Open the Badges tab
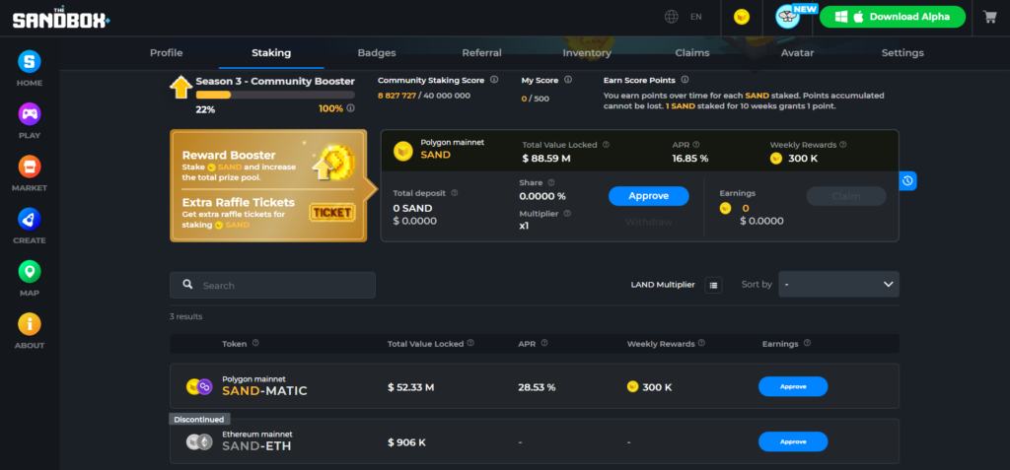Screen dimensions: 1010x470 pyautogui.click(x=377, y=53)
